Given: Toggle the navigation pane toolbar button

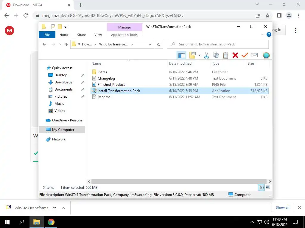Looking at the screenshot, I should click(181, 55).
